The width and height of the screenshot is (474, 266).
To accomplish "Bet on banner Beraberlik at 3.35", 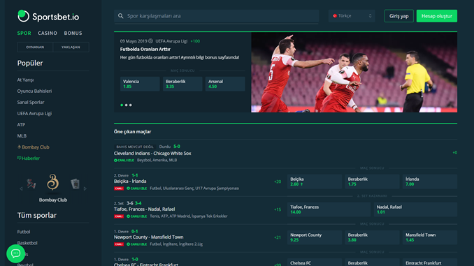I will click(x=182, y=84).
